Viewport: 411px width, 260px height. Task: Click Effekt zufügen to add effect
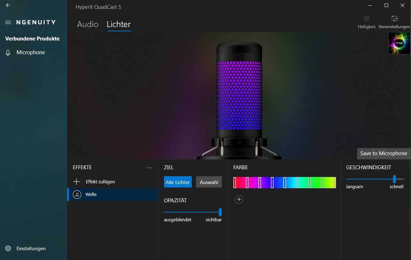tap(100, 182)
